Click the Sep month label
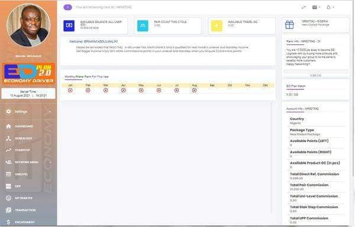Screen dimensions: 355x227 pos(212,85)
